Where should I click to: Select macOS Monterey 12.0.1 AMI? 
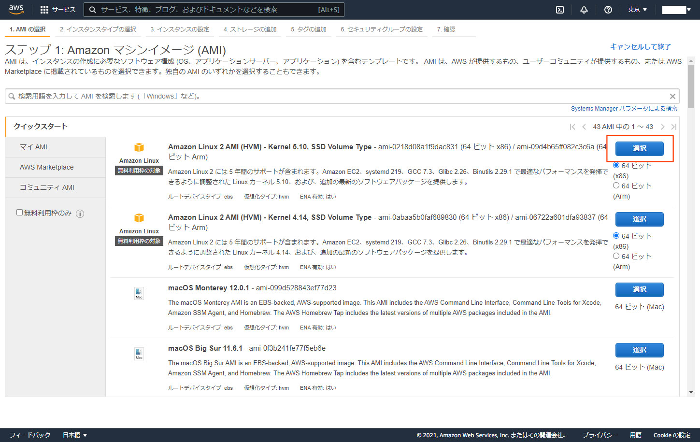[x=639, y=289]
